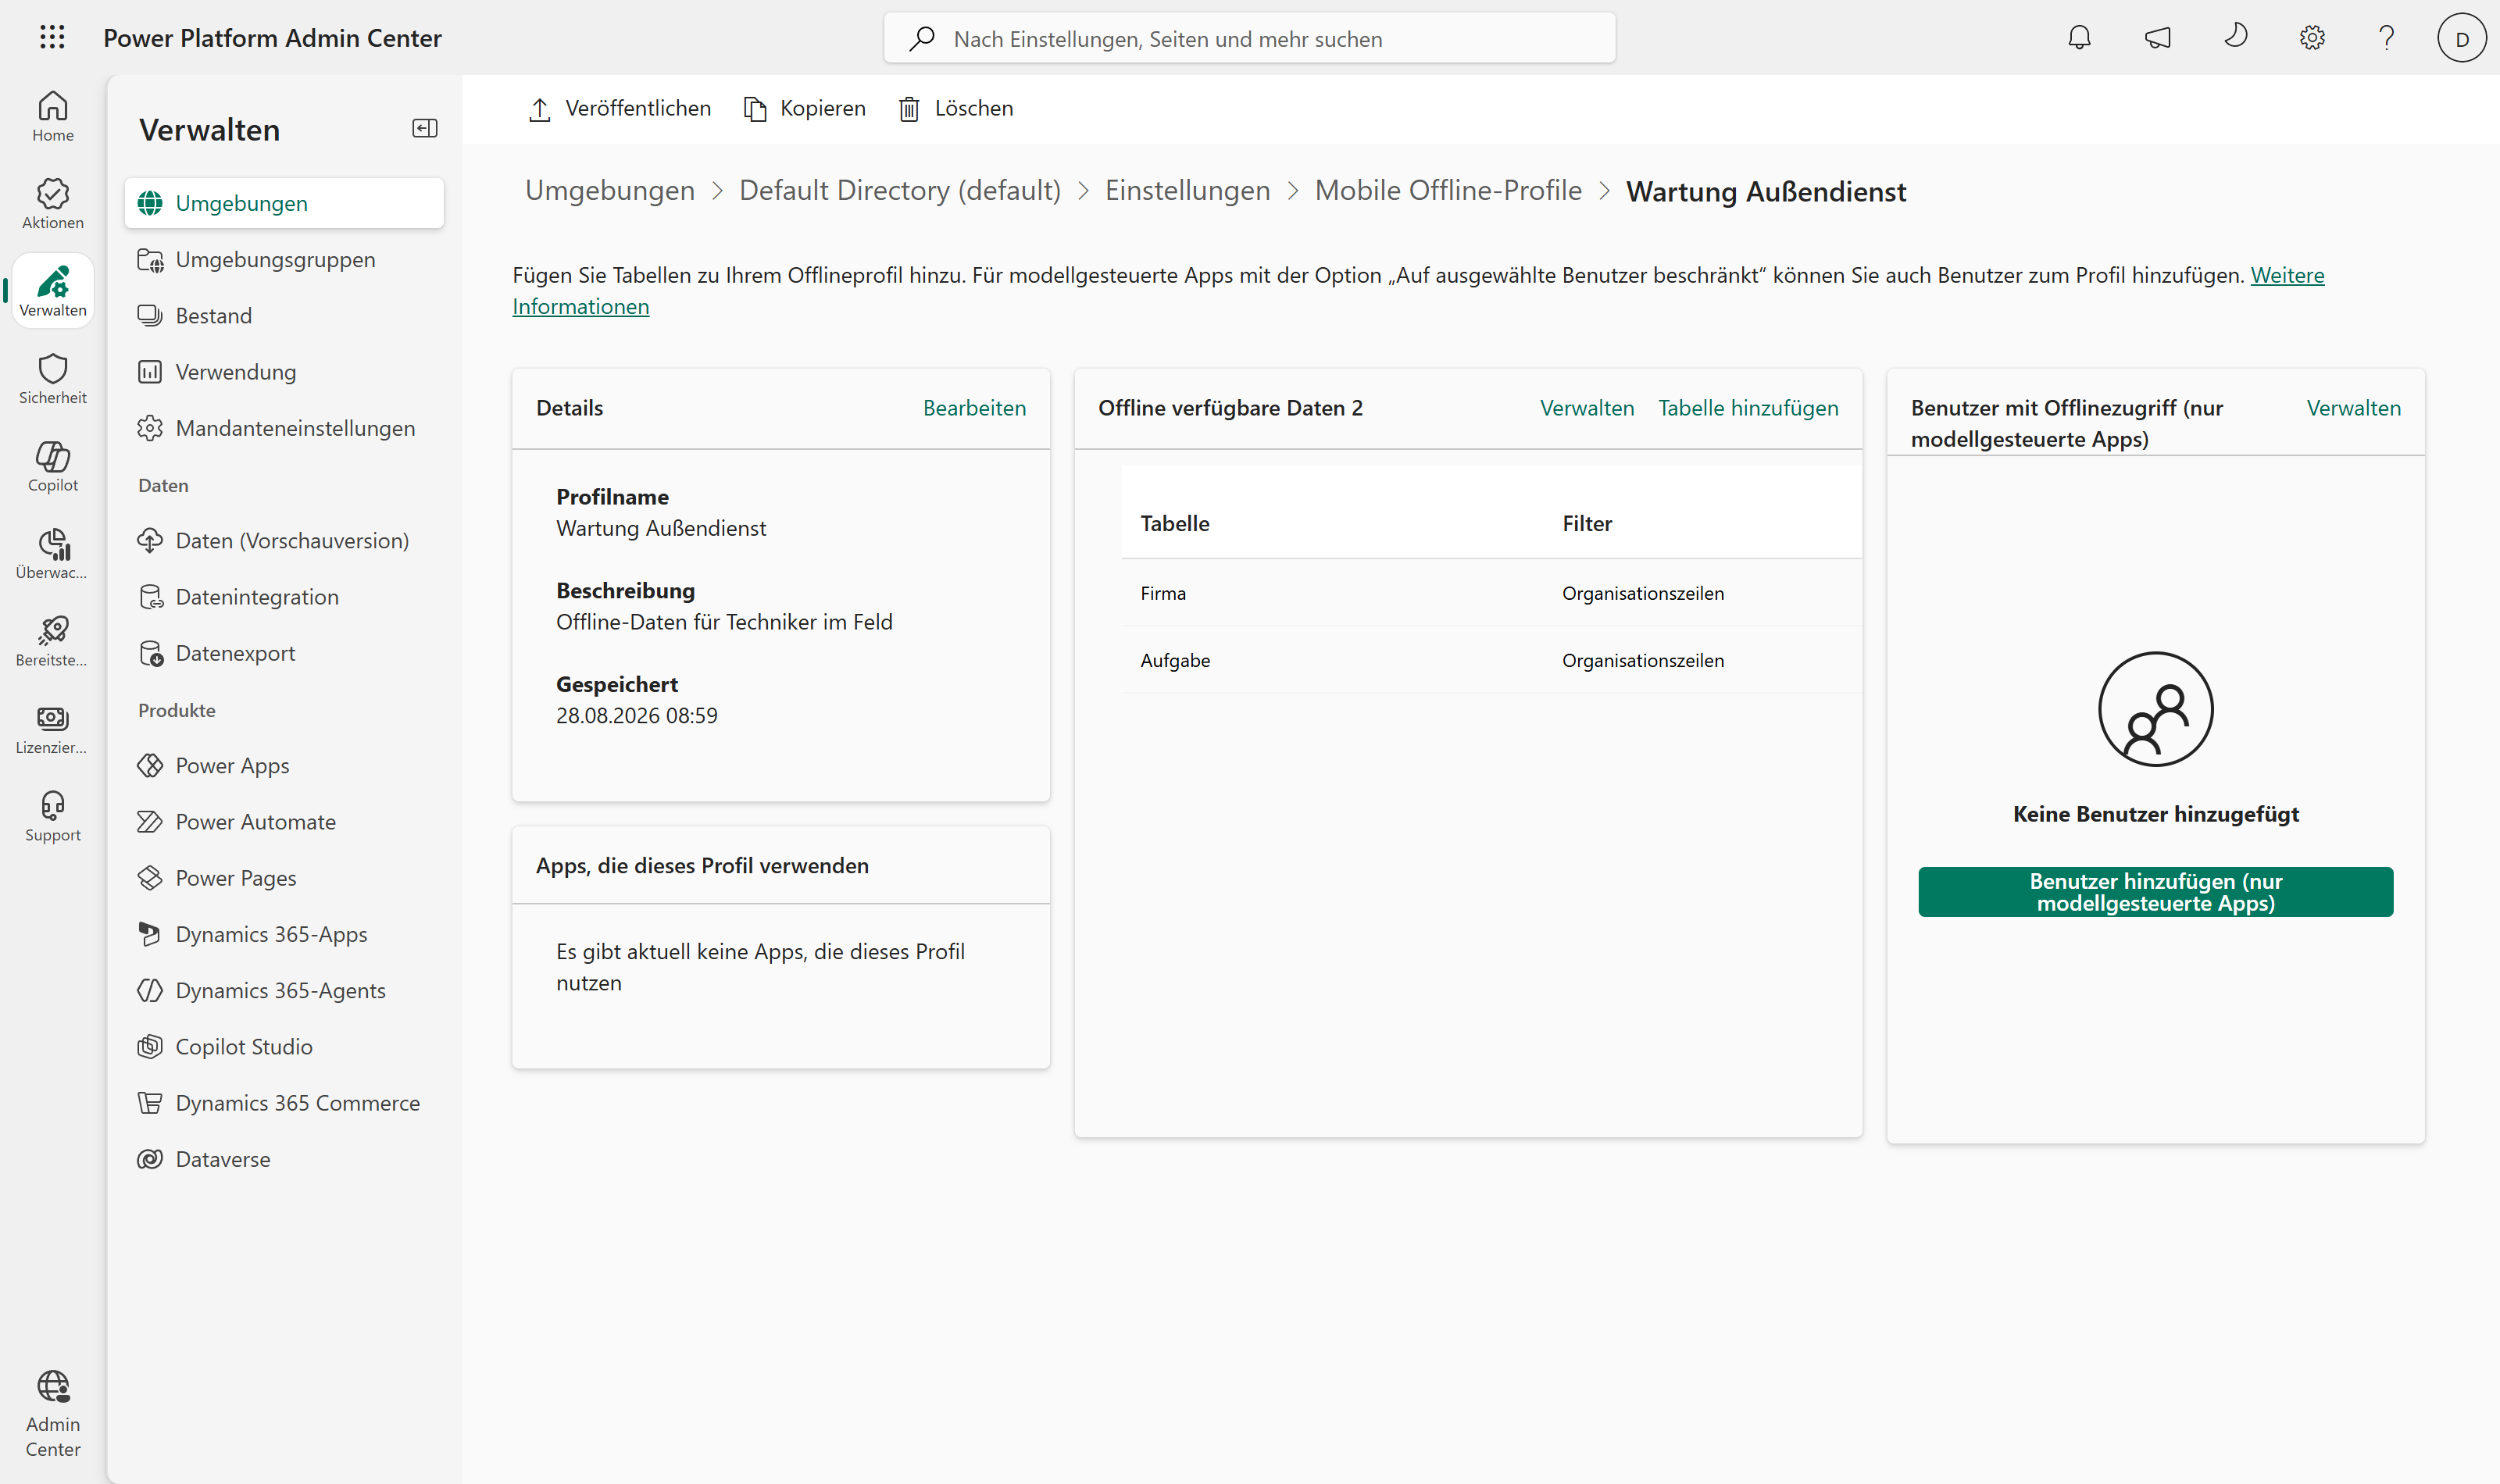Go to Home in left rail
The width and height of the screenshot is (2500, 1484).
(53, 117)
